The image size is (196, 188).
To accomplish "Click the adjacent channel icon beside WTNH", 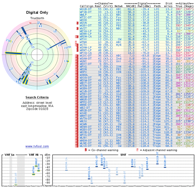I will 76,42.
